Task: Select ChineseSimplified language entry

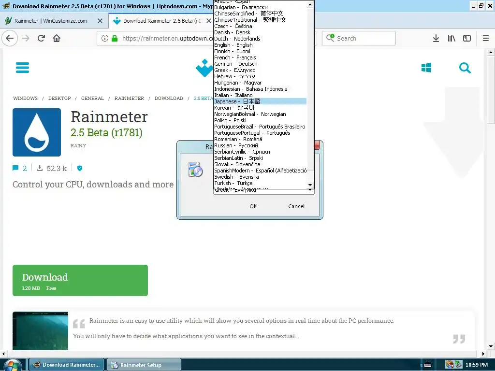Action: tap(260, 14)
